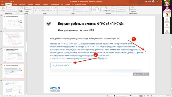
Task: Click Заметки in the status bar
Action: click(110, 96)
